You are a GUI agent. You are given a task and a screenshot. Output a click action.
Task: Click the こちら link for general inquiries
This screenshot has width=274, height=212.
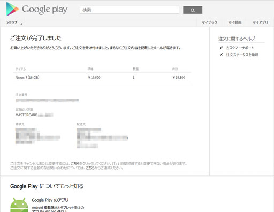90,168
